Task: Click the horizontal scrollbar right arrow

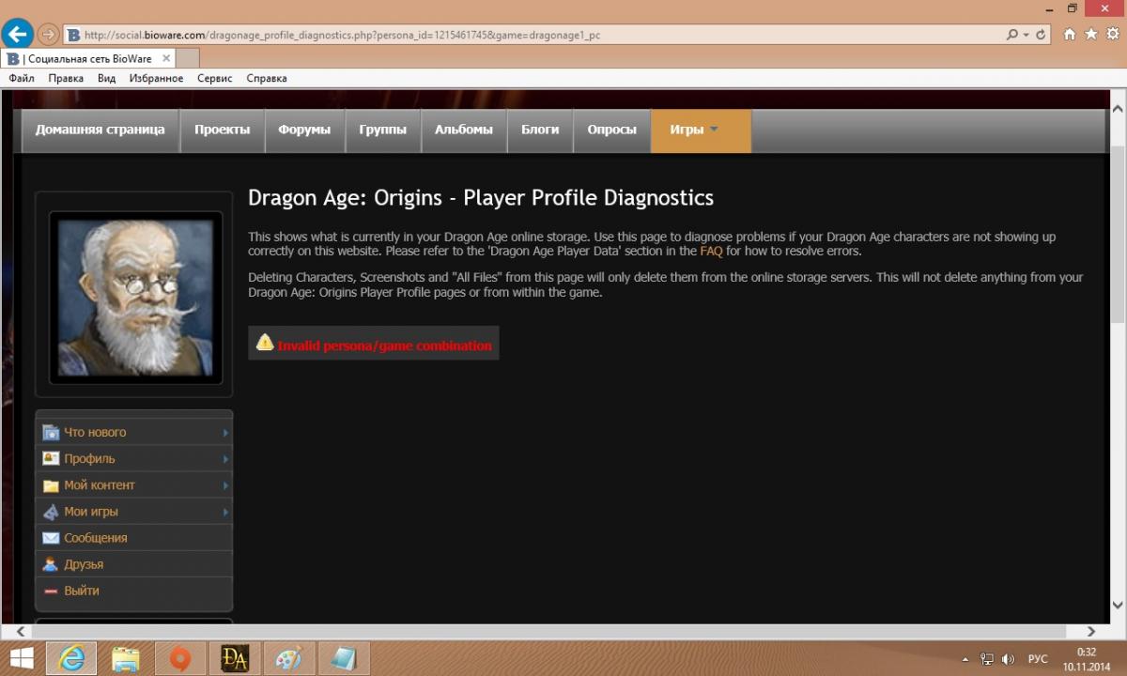Action: pyautogui.click(x=1091, y=631)
